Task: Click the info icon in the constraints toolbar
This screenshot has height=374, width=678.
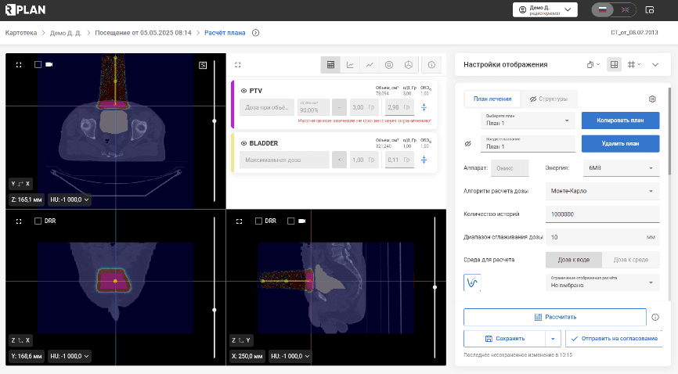Action: [431, 65]
